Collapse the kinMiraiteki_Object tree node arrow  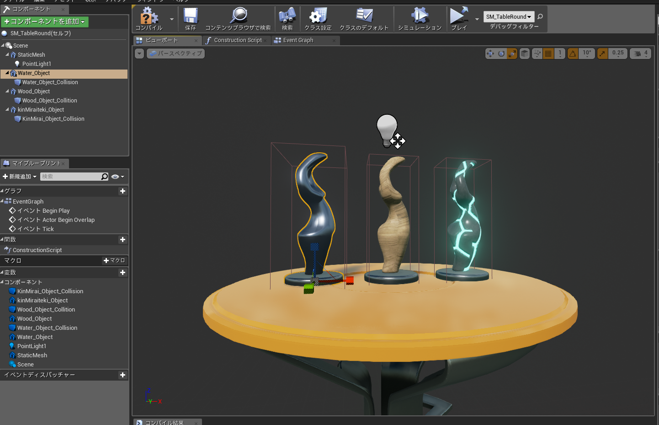tap(7, 110)
